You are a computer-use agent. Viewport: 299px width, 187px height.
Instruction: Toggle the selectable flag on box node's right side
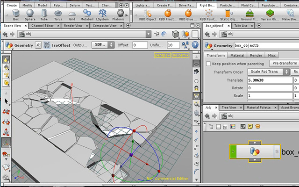tap(277, 151)
